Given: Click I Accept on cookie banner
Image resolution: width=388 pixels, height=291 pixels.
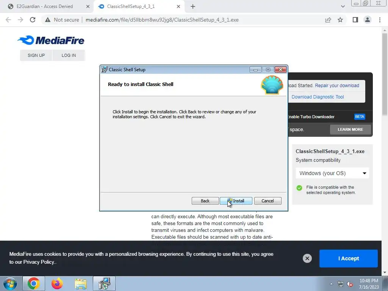Looking at the screenshot, I should tap(349, 258).
